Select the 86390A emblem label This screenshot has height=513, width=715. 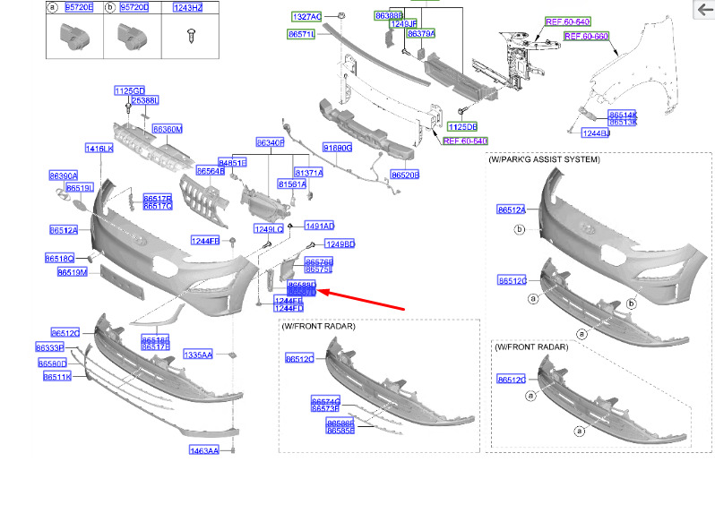pyautogui.click(x=64, y=175)
